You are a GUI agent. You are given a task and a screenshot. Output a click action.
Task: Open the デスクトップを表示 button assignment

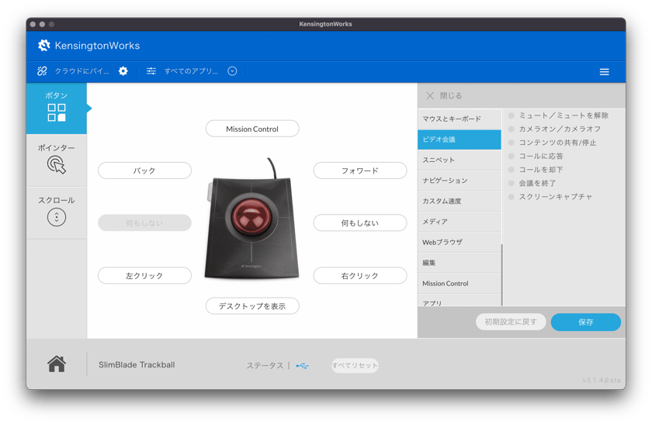click(252, 306)
